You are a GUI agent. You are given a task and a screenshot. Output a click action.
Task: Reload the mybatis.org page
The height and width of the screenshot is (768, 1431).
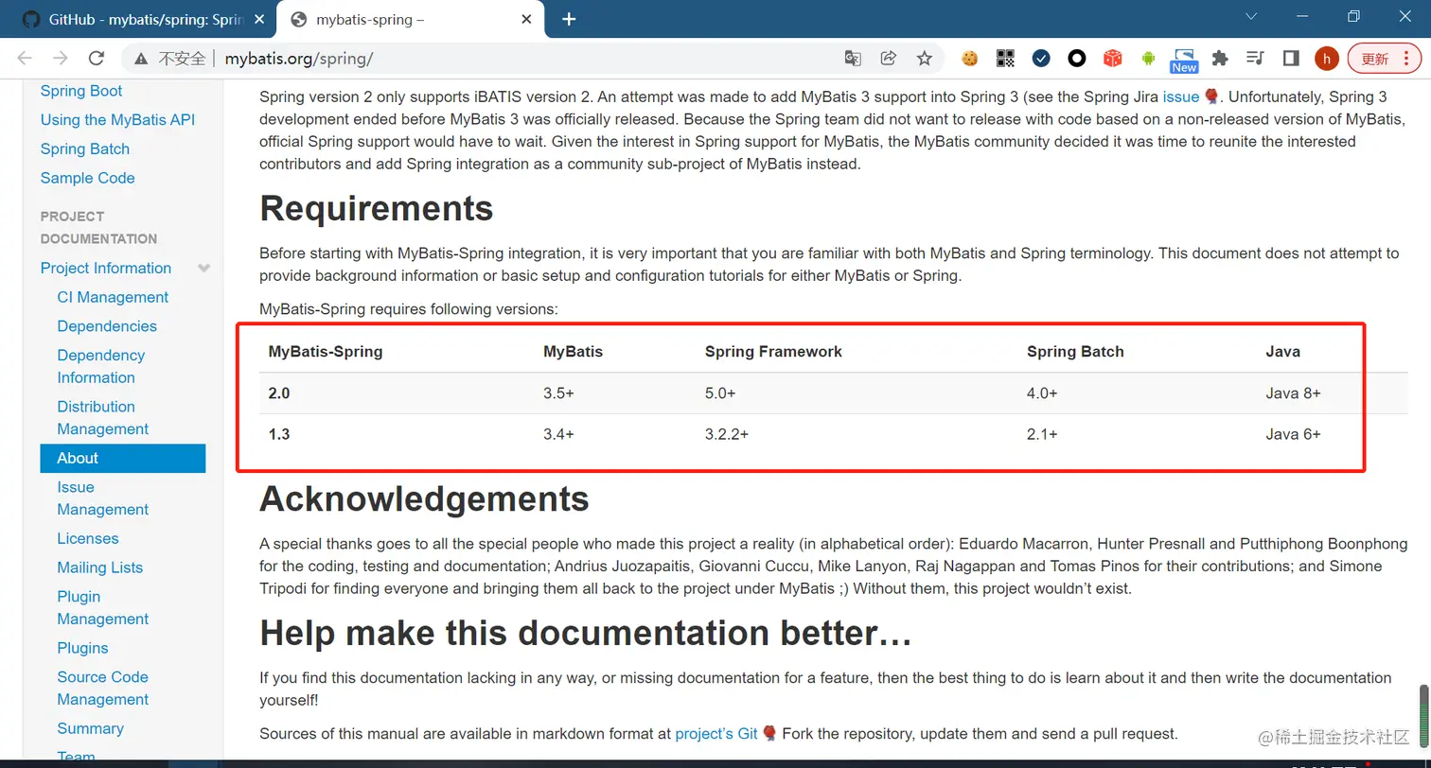coord(96,59)
